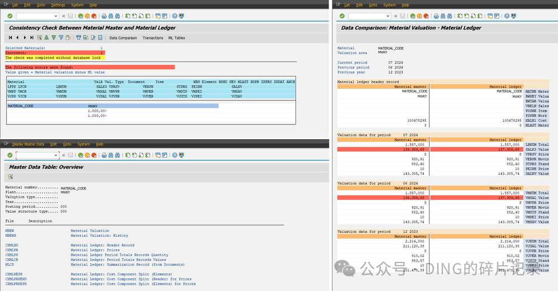Click Set Filter funnel icon in Consistency Check toolbar
This screenshot has width=558, height=291.
click(x=61, y=38)
